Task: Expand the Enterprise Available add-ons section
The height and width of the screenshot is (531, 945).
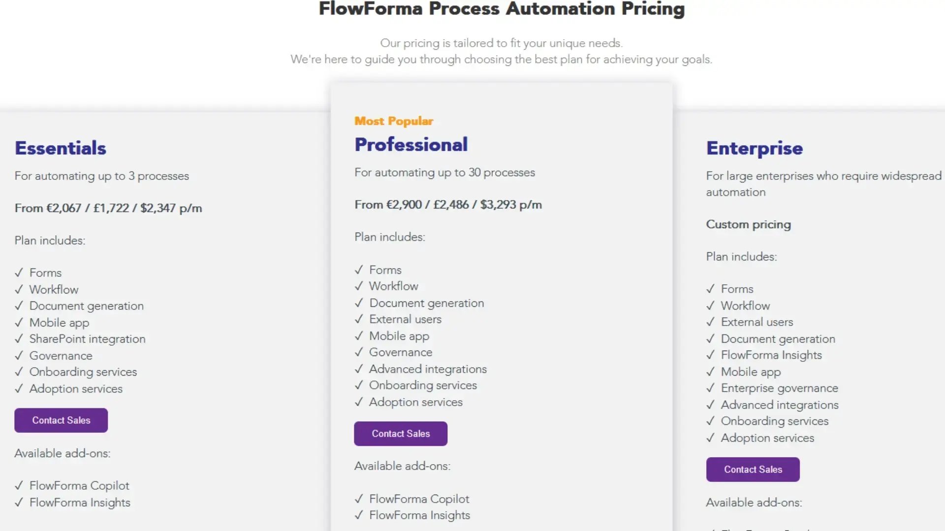Action: (754, 502)
